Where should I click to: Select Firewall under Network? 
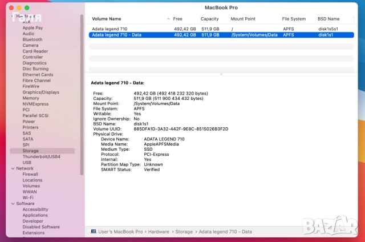(30, 174)
